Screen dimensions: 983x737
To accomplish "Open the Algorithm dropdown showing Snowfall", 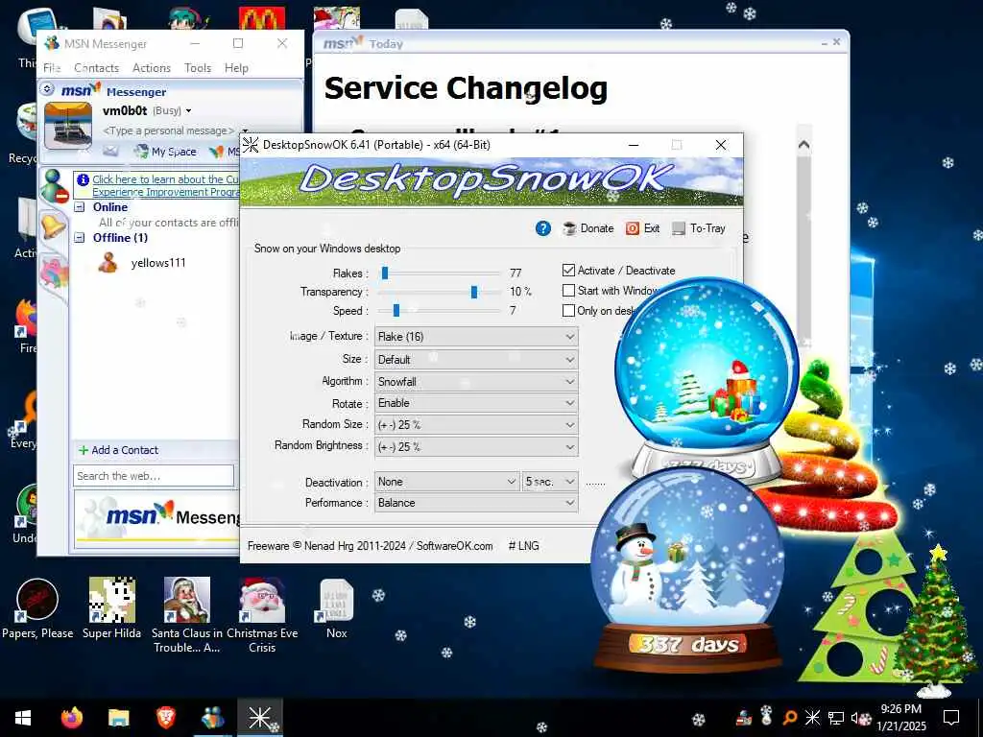I will 476,381.
